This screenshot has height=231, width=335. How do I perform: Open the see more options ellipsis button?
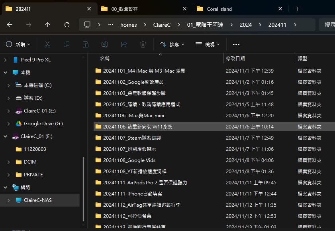[236, 44]
